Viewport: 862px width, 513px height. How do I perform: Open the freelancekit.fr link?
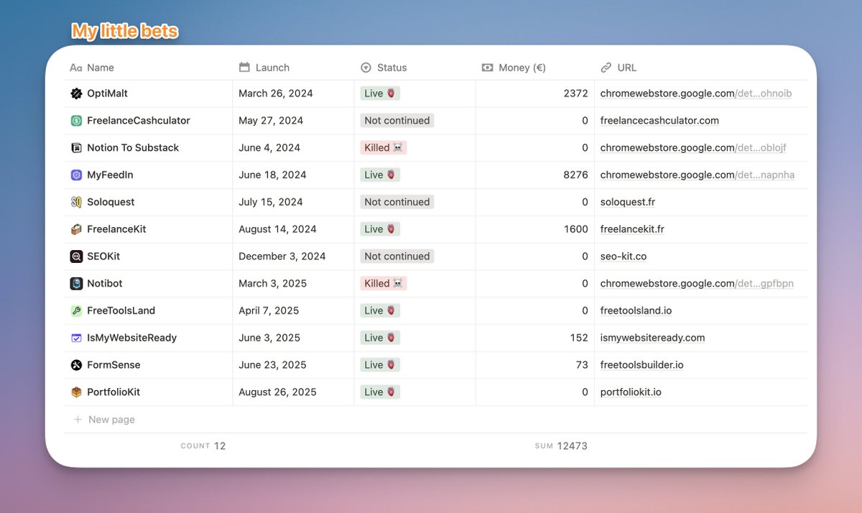click(632, 229)
